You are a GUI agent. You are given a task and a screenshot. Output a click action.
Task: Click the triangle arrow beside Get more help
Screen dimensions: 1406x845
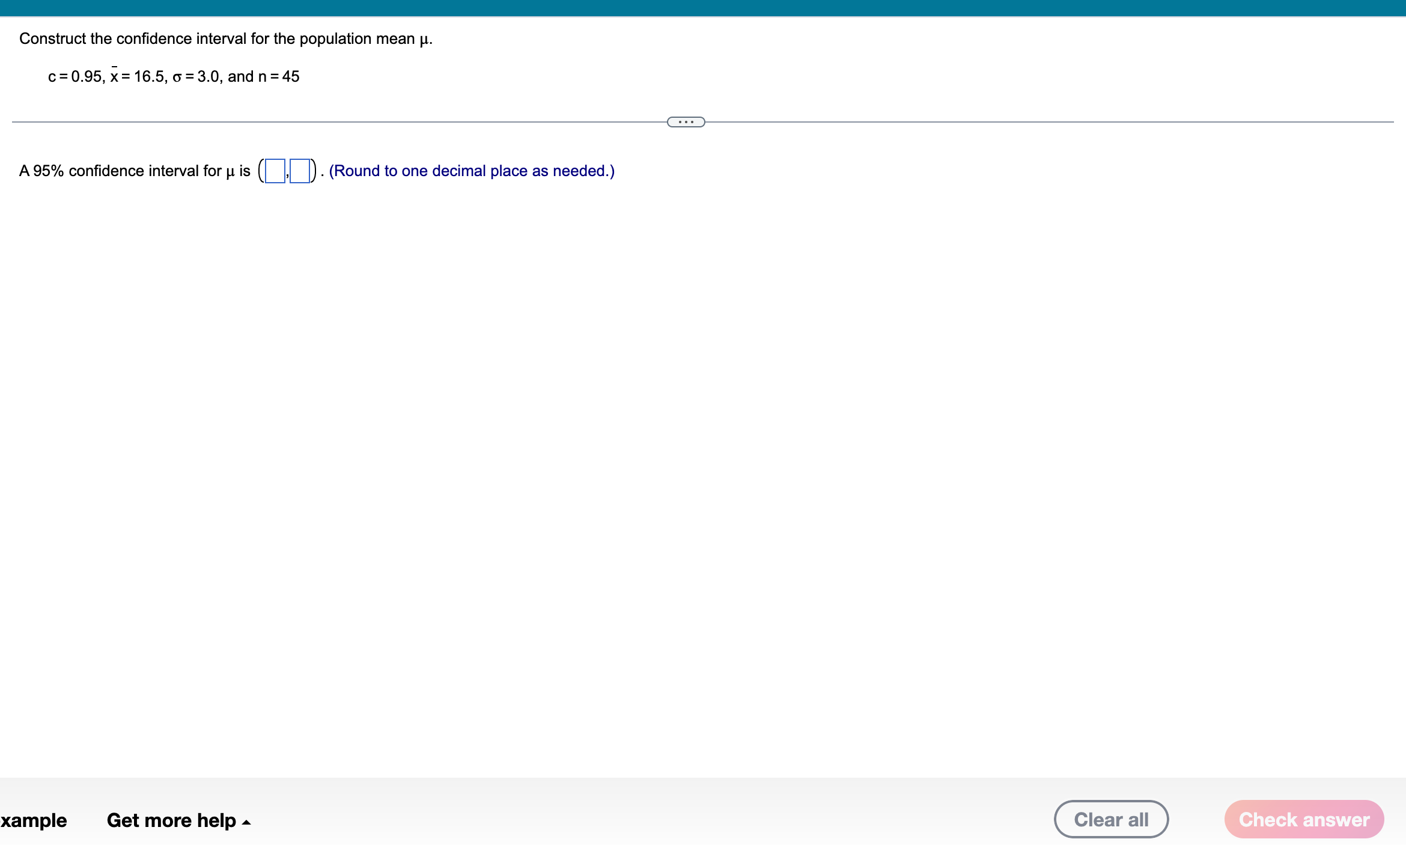point(246,822)
